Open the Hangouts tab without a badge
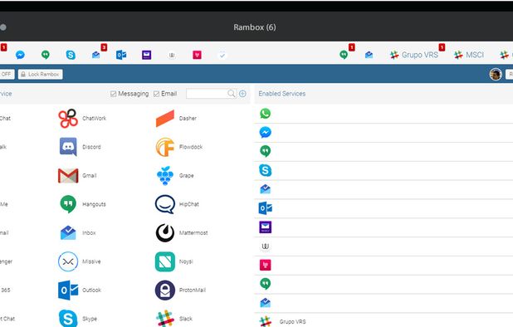 coord(46,55)
